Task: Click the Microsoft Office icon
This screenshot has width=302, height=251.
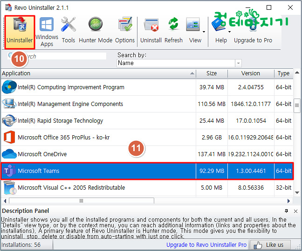Action: pyautogui.click(x=9, y=137)
